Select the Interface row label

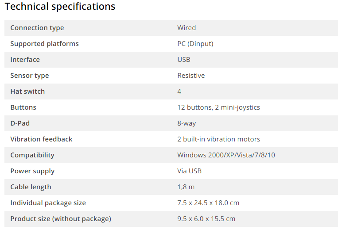25,60
